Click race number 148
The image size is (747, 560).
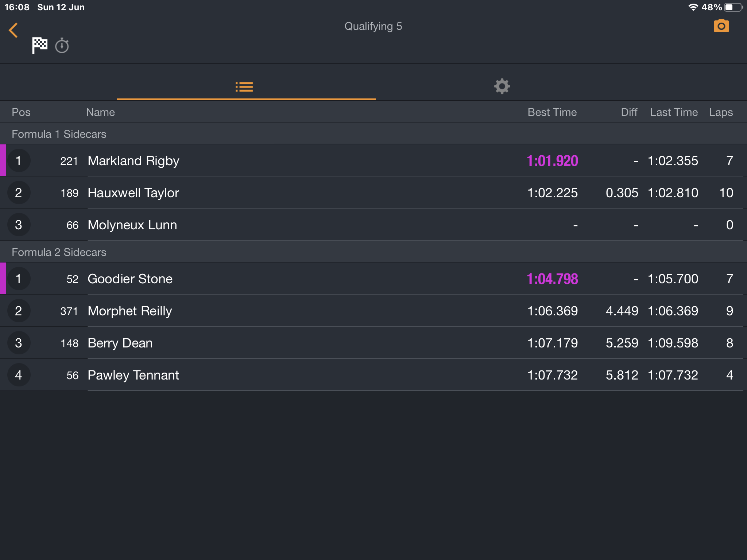69,343
